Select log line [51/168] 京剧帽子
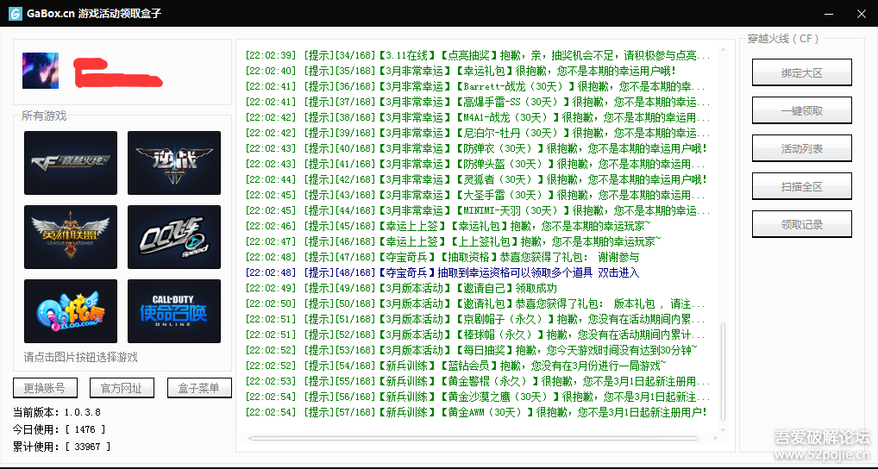The image size is (878, 469). (x=475, y=319)
